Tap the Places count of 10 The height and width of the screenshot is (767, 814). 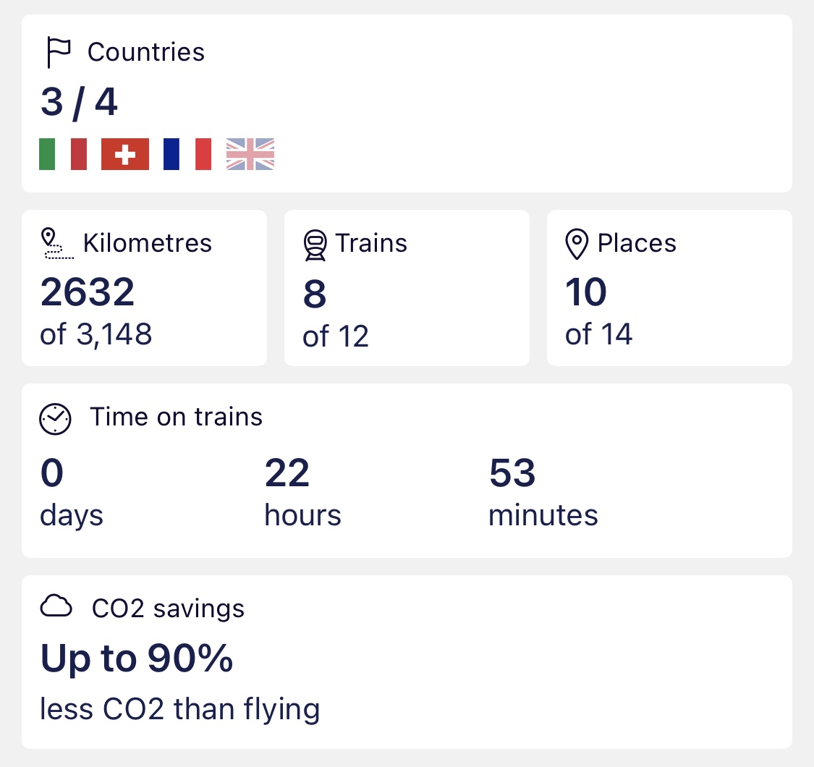pyautogui.click(x=586, y=292)
